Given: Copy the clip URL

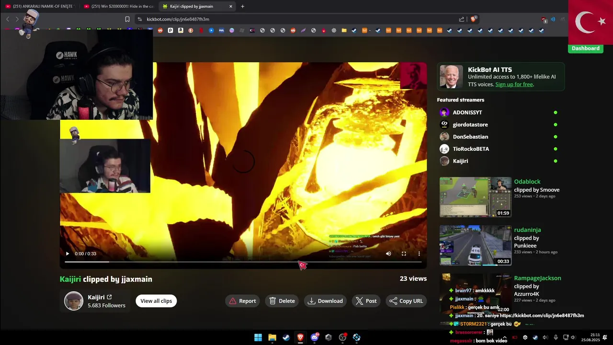Looking at the screenshot, I should tap(406, 301).
